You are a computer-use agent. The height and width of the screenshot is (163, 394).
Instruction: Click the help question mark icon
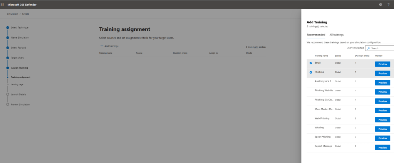click(388, 4)
